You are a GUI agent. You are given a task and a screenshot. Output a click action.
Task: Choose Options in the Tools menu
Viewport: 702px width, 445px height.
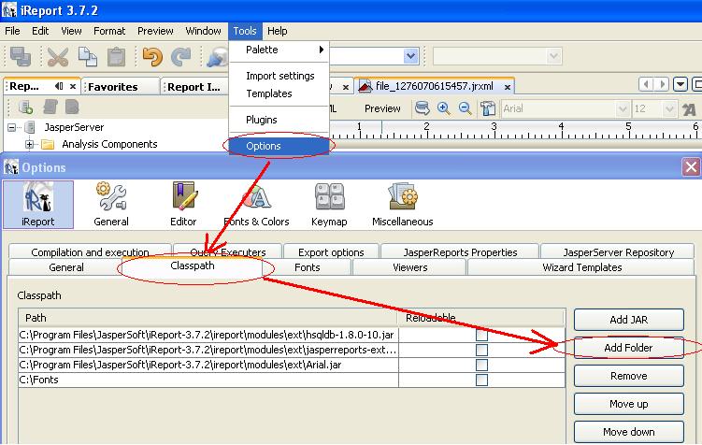pyautogui.click(x=279, y=146)
